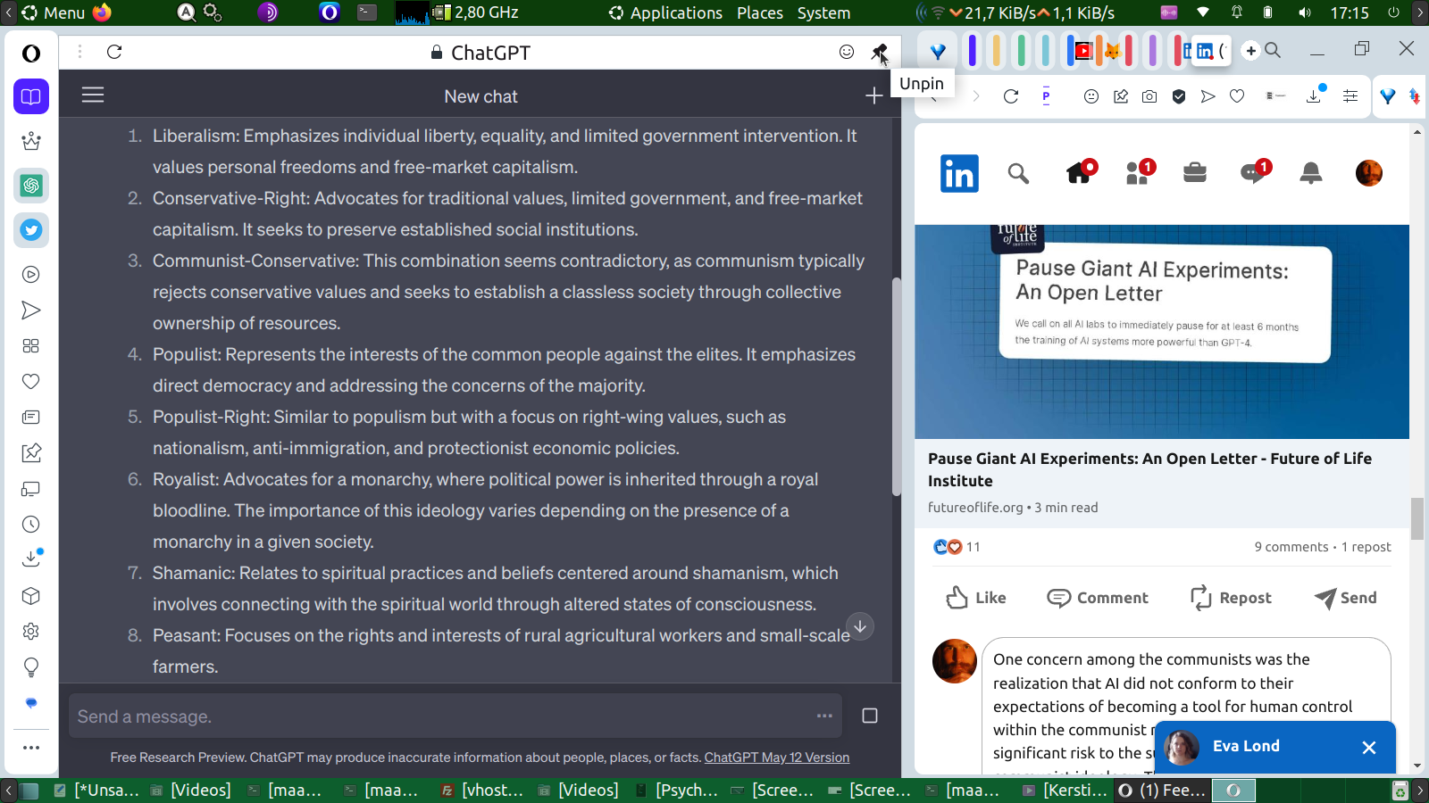
Task: Open the Pause Giant AI Experiments article image
Action: click(x=1162, y=332)
